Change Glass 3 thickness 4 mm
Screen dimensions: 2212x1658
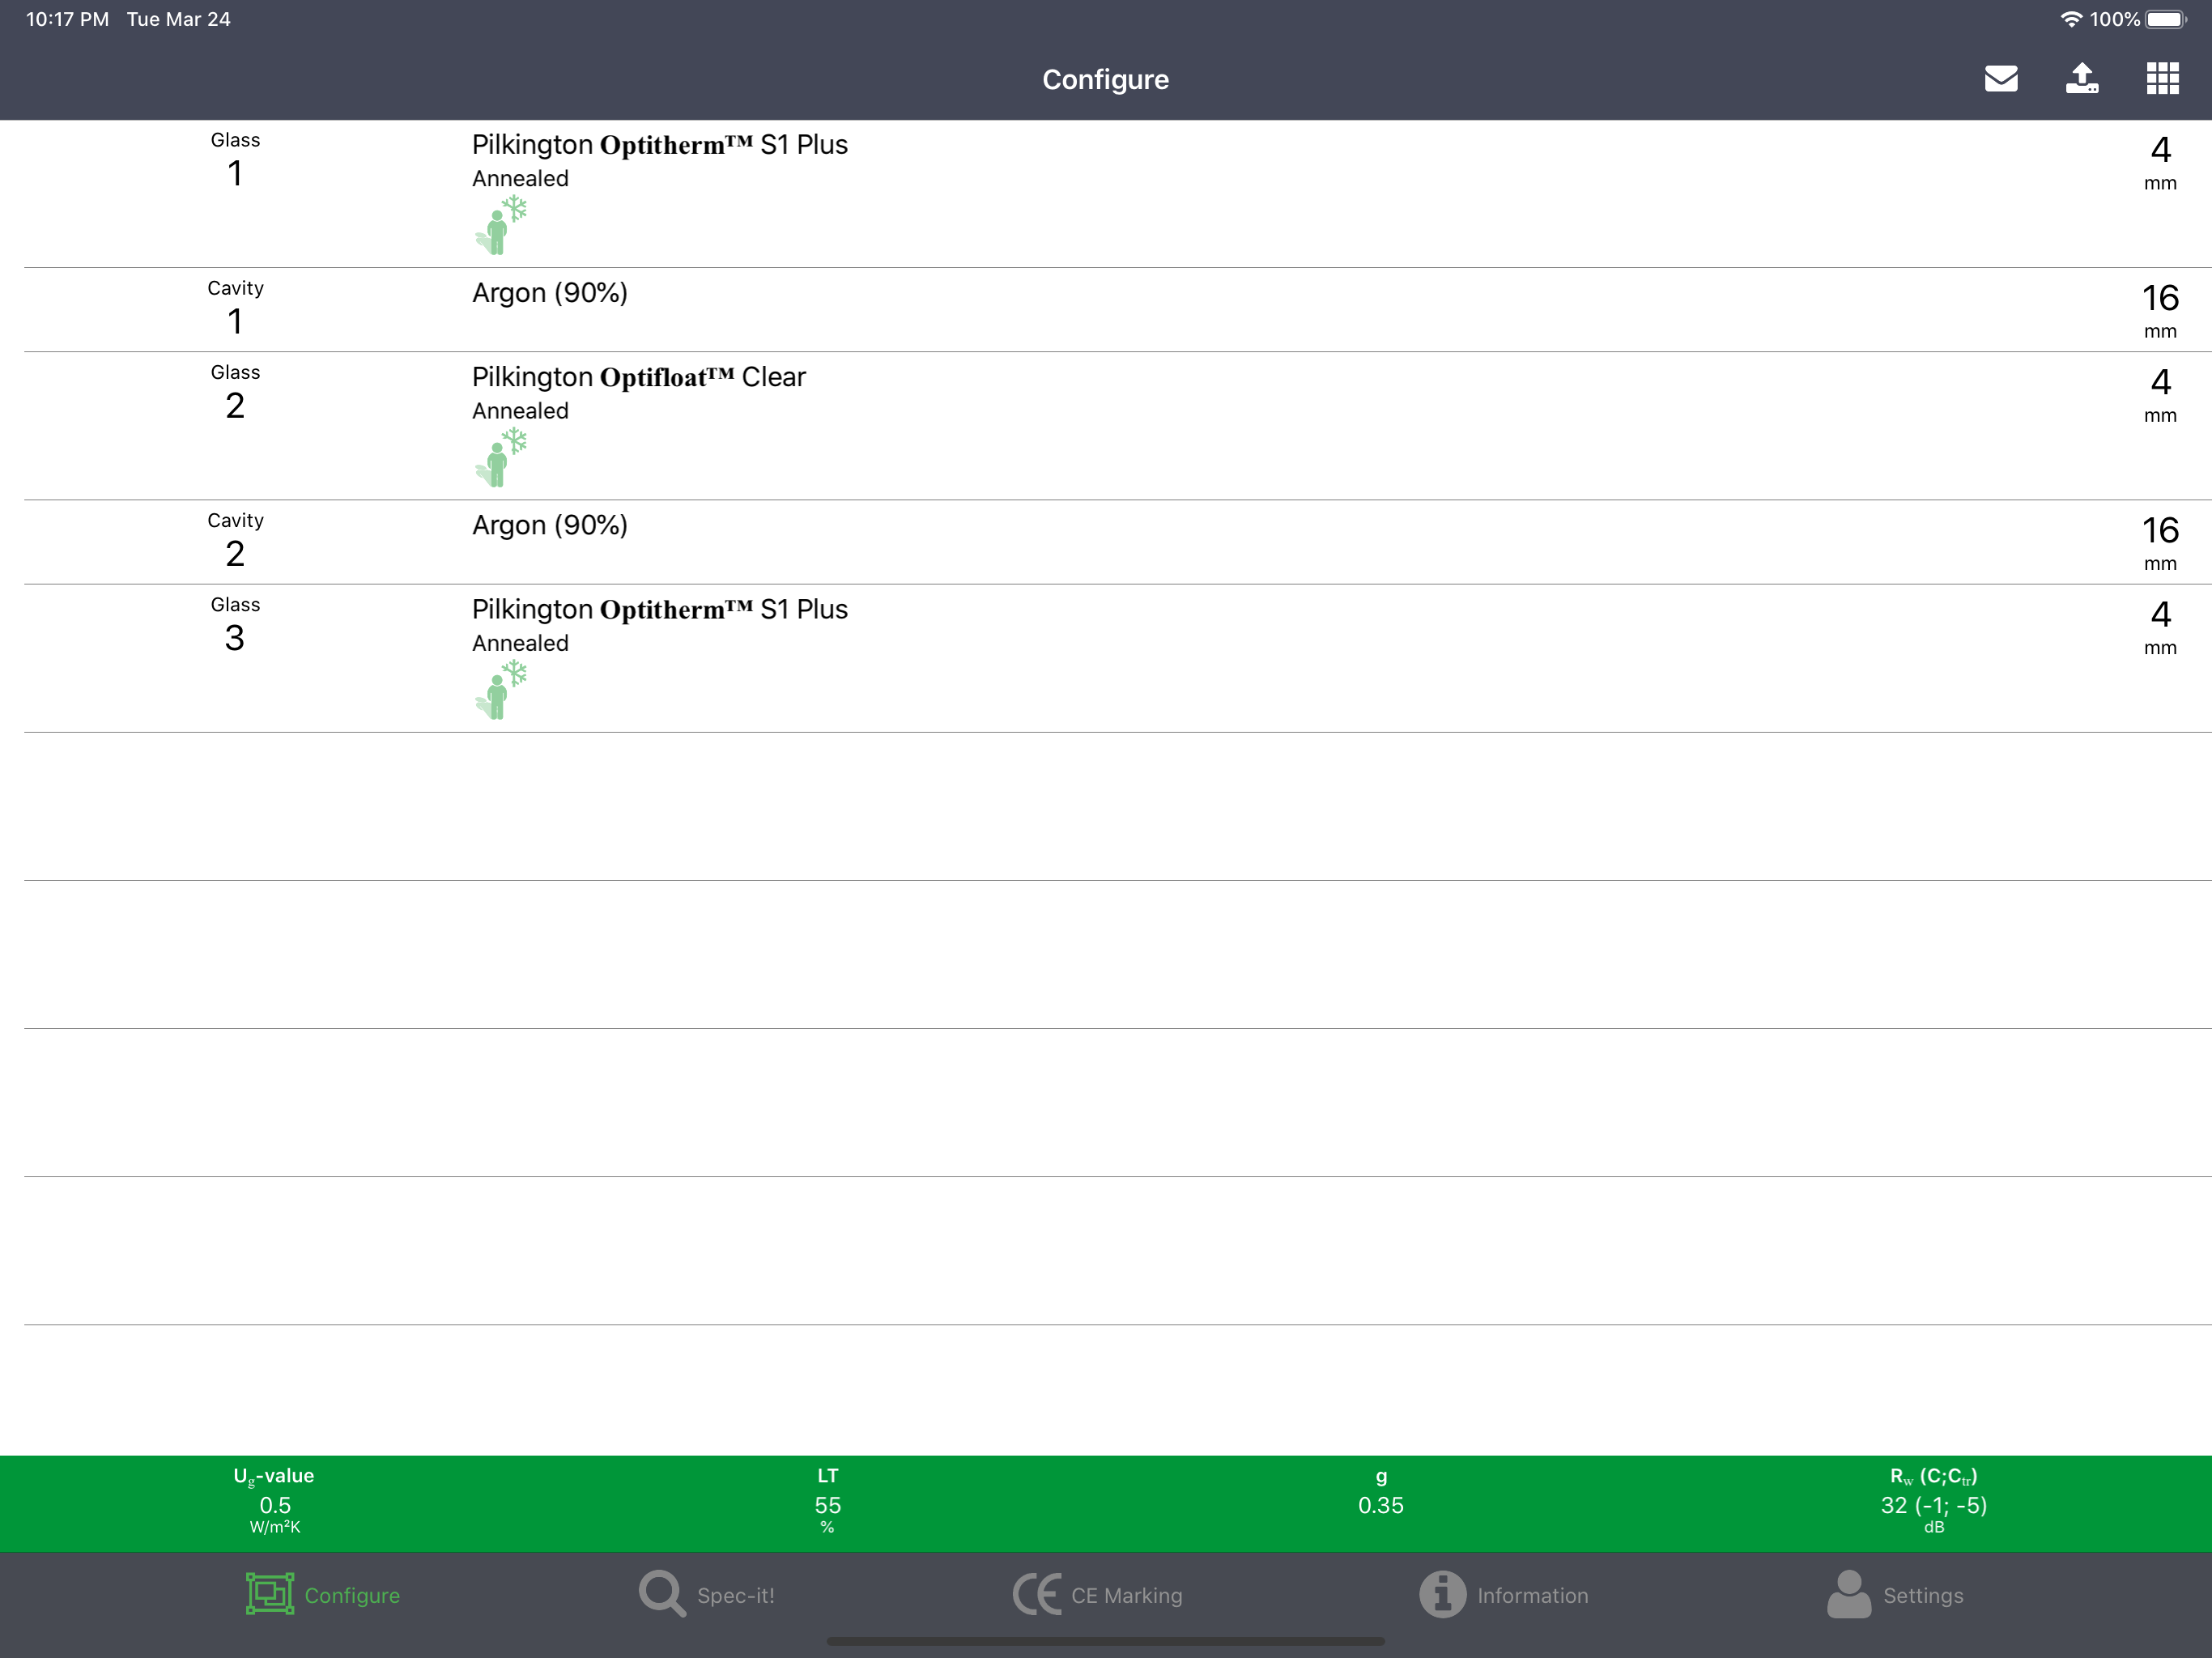coord(2160,626)
